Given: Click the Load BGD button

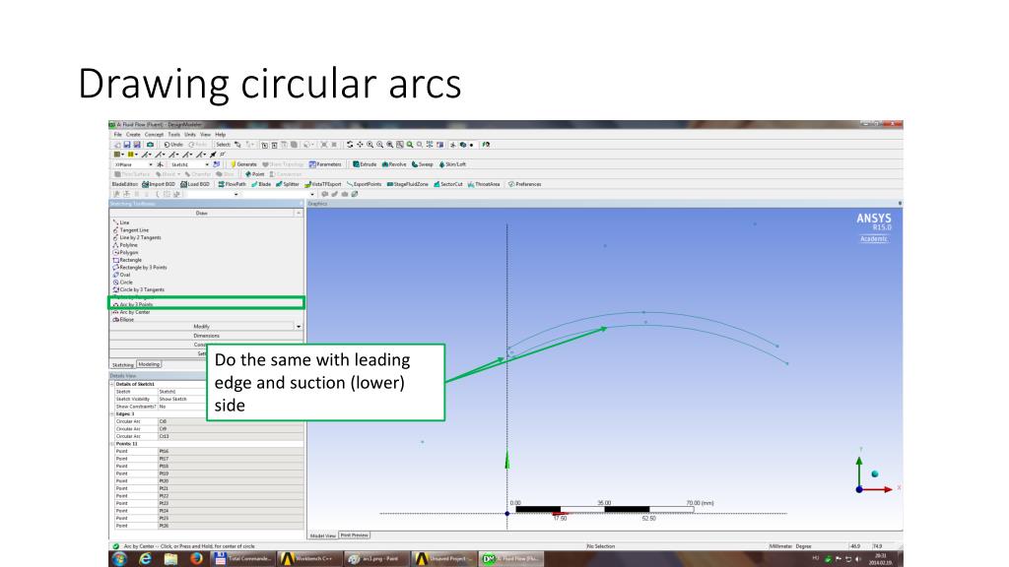Looking at the screenshot, I should (195, 184).
